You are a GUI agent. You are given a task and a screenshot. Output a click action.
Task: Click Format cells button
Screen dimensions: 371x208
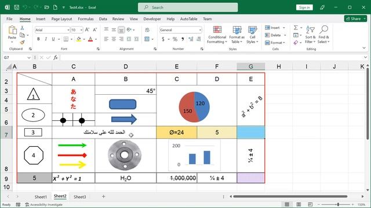coord(275,43)
